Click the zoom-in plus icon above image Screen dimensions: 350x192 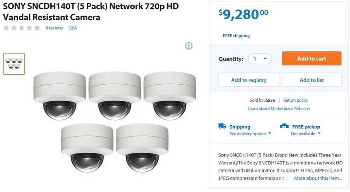point(189,46)
